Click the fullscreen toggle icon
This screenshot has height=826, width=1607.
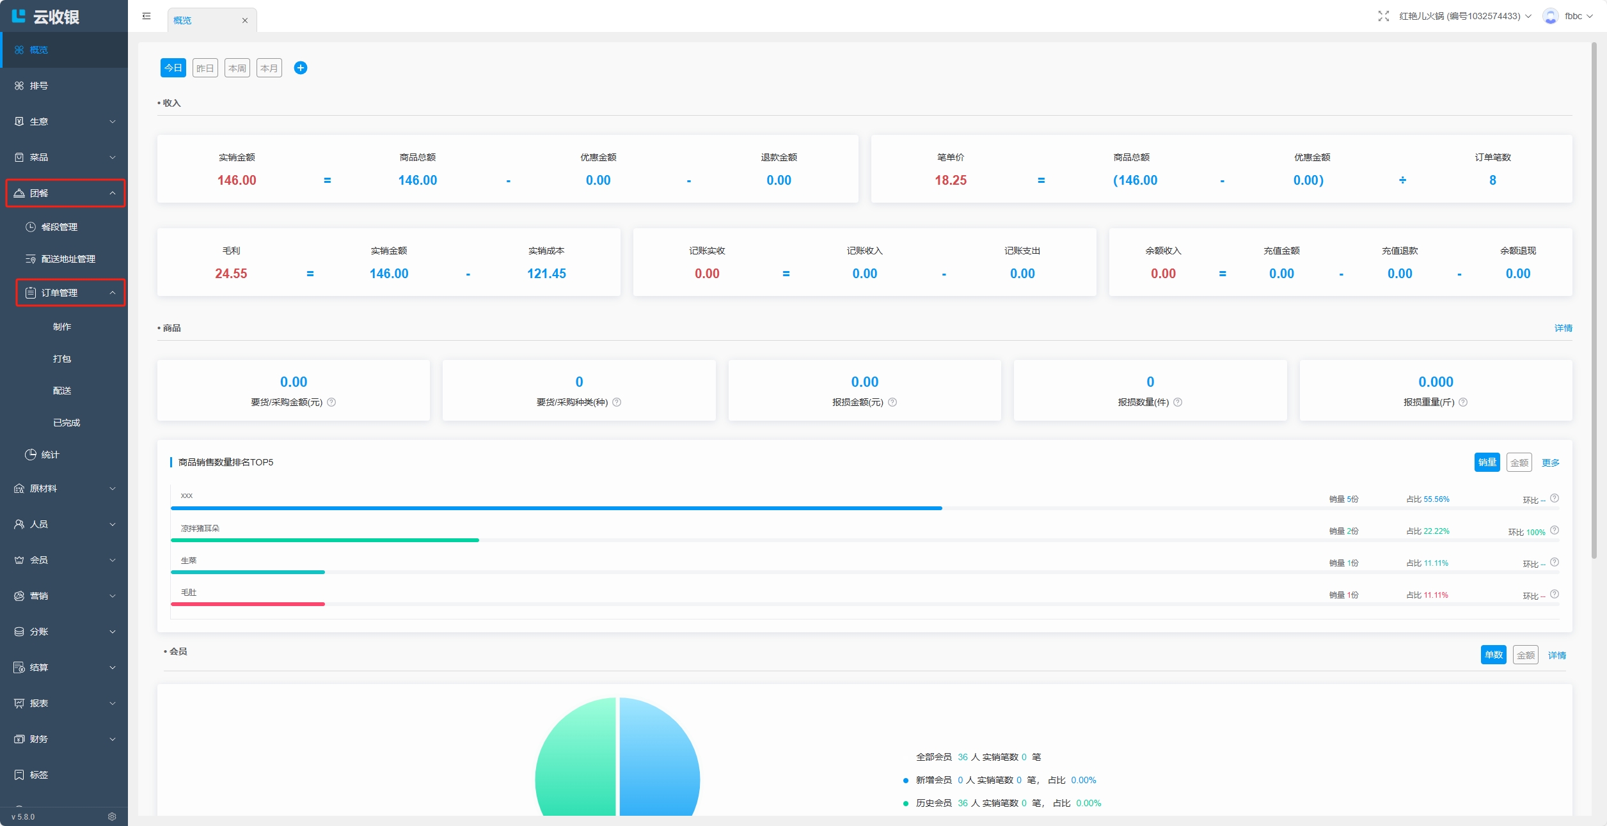(x=1383, y=16)
